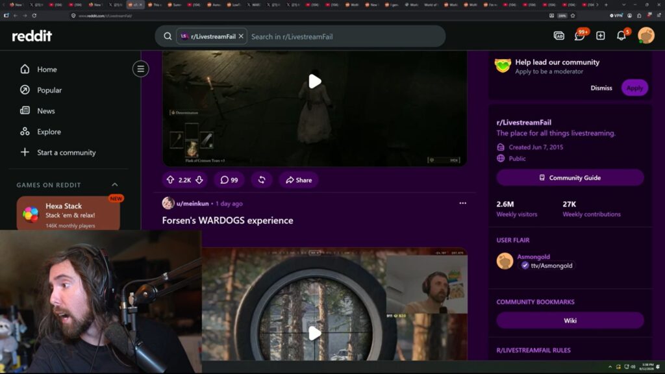Go to Home in sidebar
The image size is (665, 374).
[x=47, y=69]
